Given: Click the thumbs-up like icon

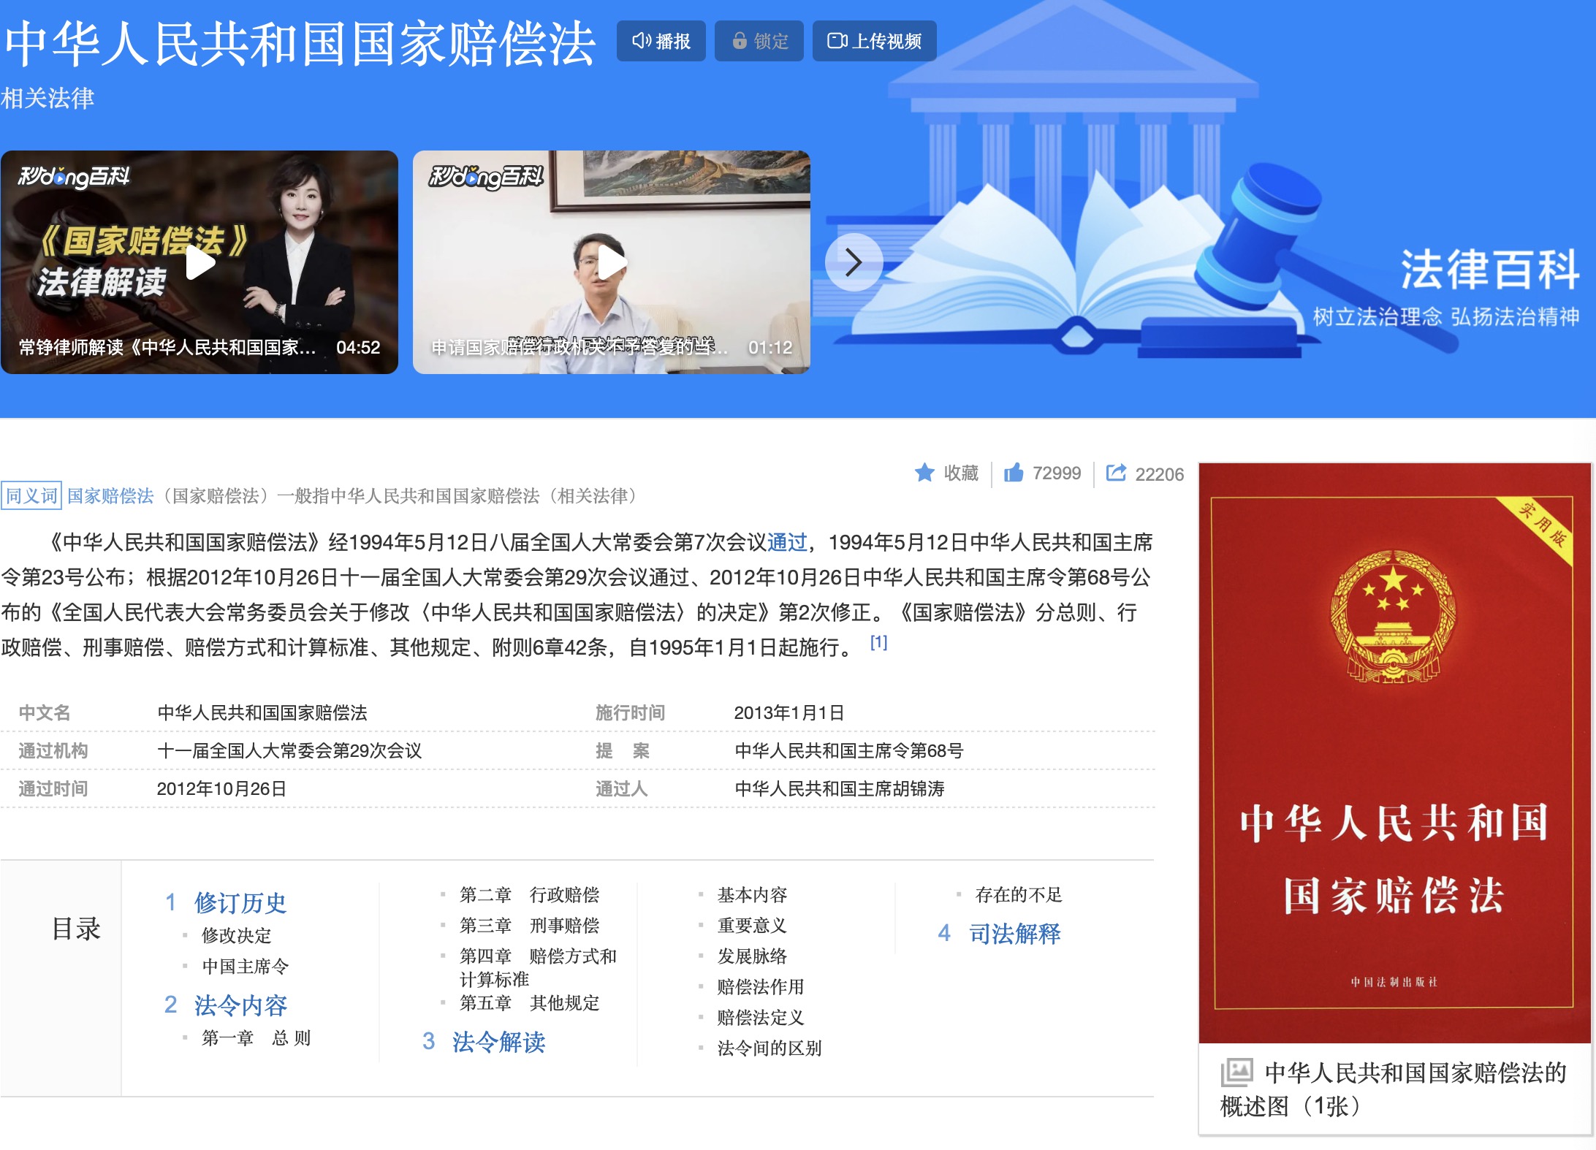Looking at the screenshot, I should point(1012,473).
